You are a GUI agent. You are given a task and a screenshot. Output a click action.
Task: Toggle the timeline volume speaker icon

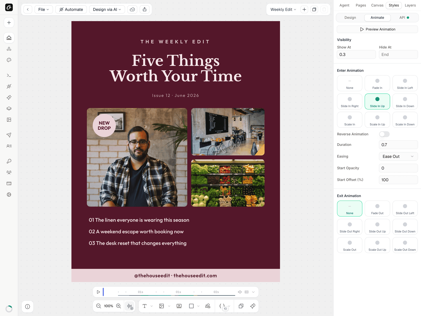[240, 292]
